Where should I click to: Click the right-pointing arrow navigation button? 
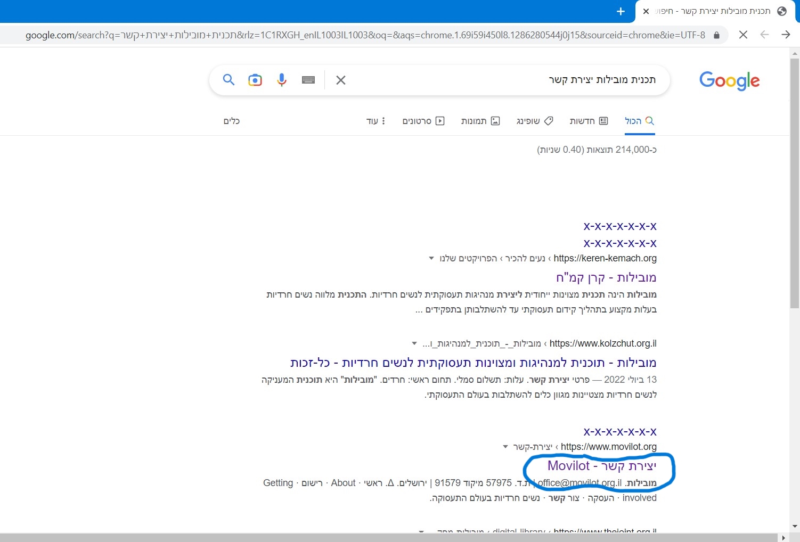click(x=786, y=35)
